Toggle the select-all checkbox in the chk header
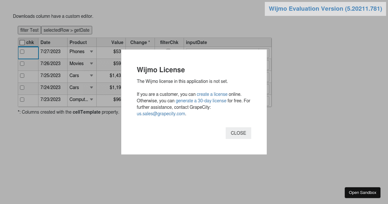Screen dimensions: 388x204 point(22,42)
